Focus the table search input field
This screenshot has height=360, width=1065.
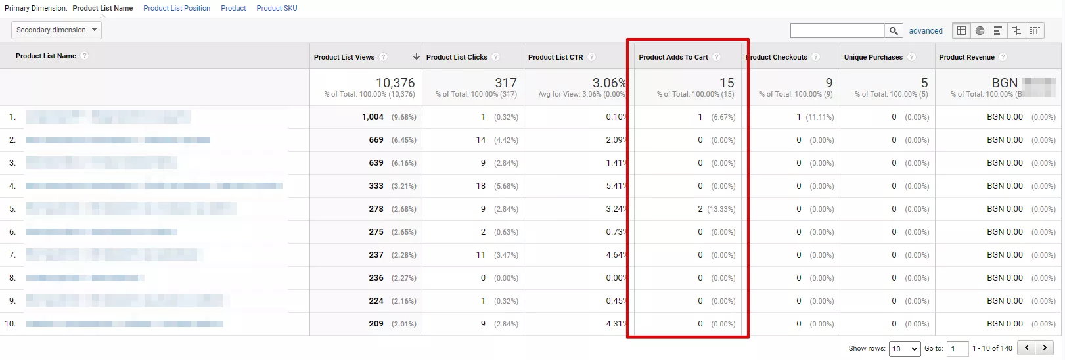(838, 30)
